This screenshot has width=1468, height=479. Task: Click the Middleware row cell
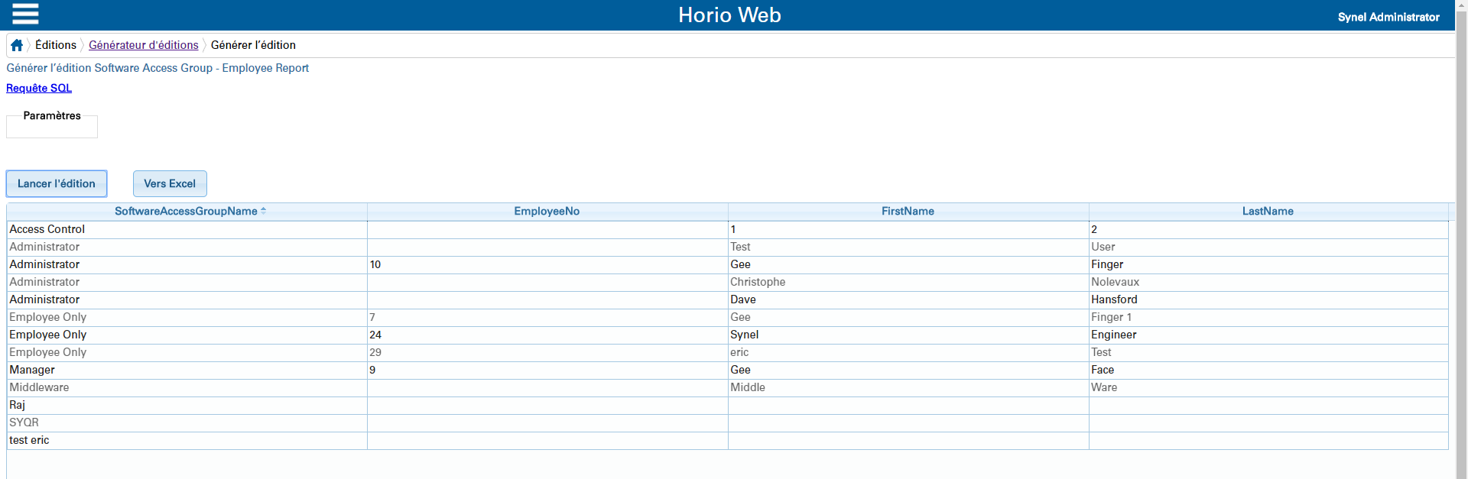pos(39,387)
